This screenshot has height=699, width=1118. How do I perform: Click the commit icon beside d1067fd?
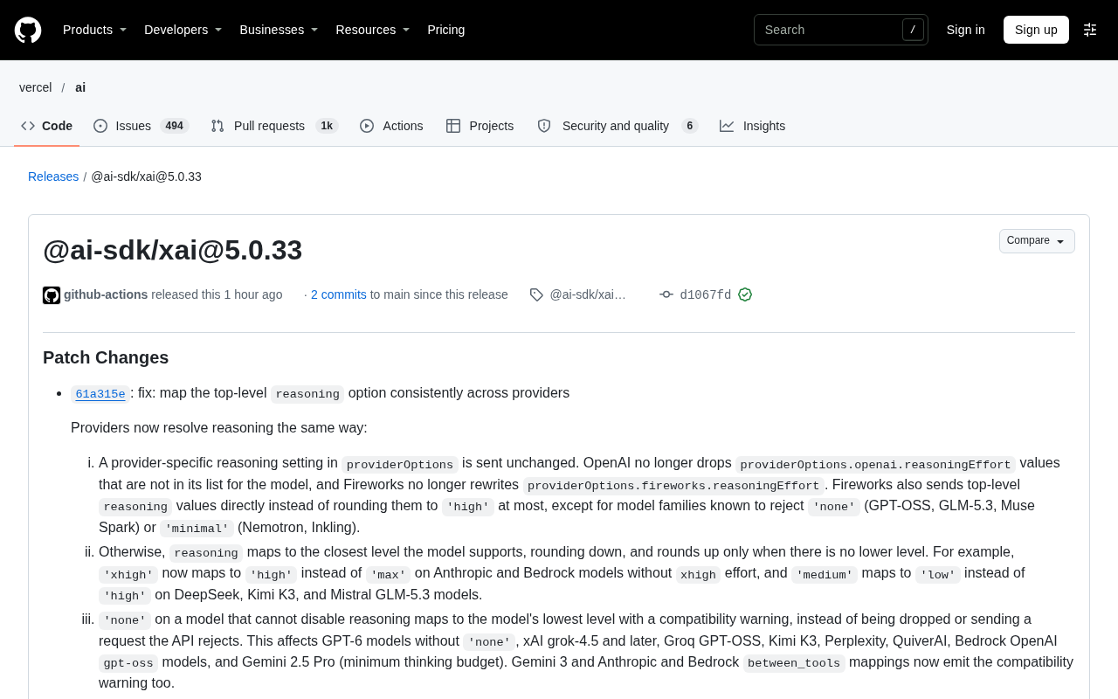tap(666, 294)
